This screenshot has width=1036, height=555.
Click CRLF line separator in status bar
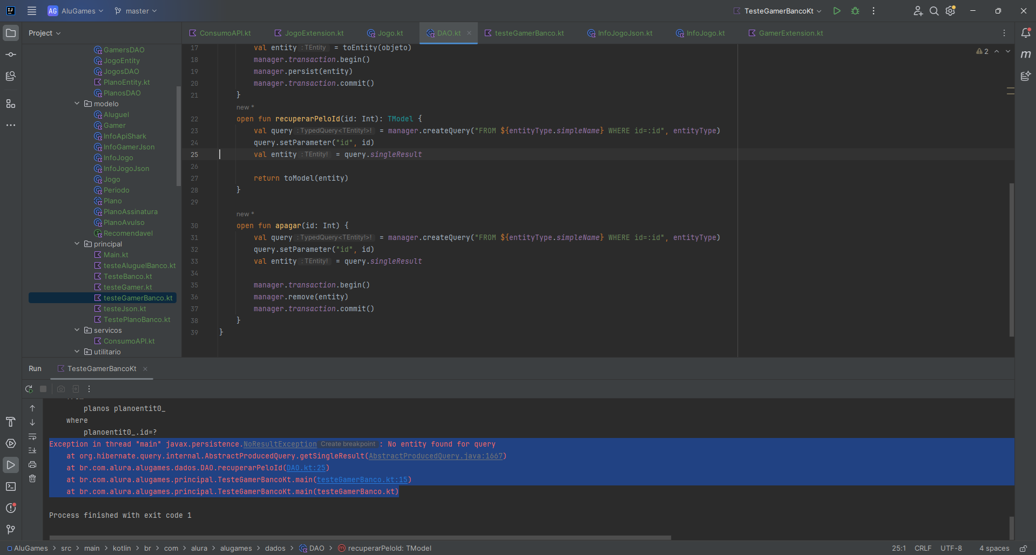923,548
